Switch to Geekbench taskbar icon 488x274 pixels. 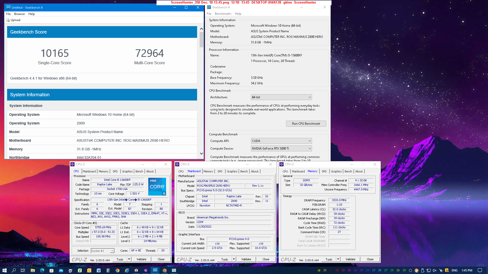[155, 270]
